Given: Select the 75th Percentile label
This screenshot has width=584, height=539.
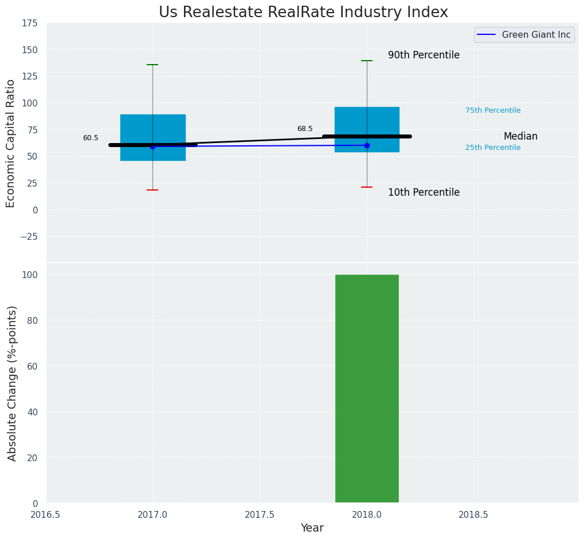Looking at the screenshot, I should point(493,110).
